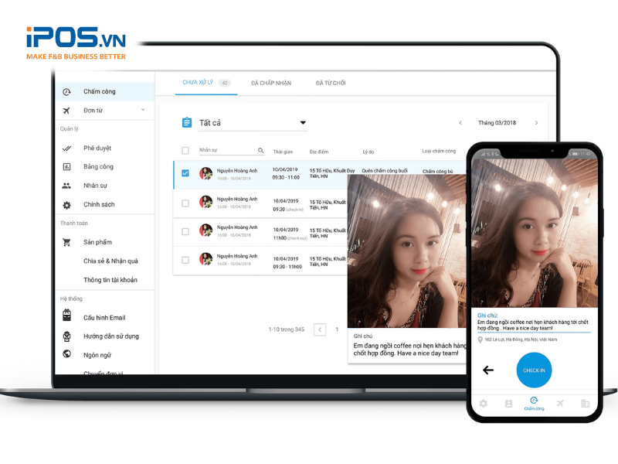Image resolution: width=618 pixels, height=464 pixels.
Task: Switch to the ĐÃ CHẤP NHẬN tab
Action: (271, 83)
